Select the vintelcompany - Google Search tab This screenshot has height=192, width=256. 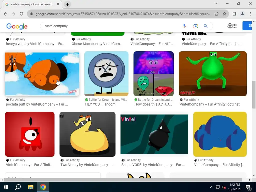click(x=32, y=4)
